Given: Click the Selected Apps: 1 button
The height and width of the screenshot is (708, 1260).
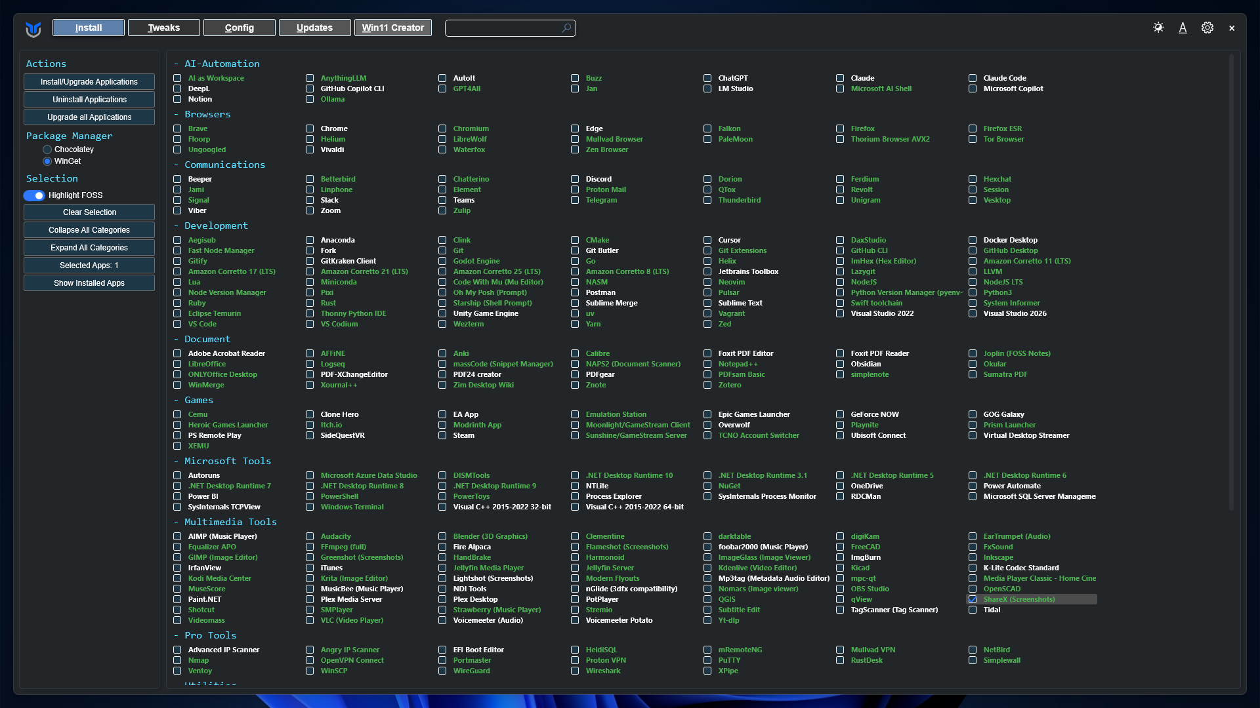Looking at the screenshot, I should pyautogui.click(x=89, y=265).
